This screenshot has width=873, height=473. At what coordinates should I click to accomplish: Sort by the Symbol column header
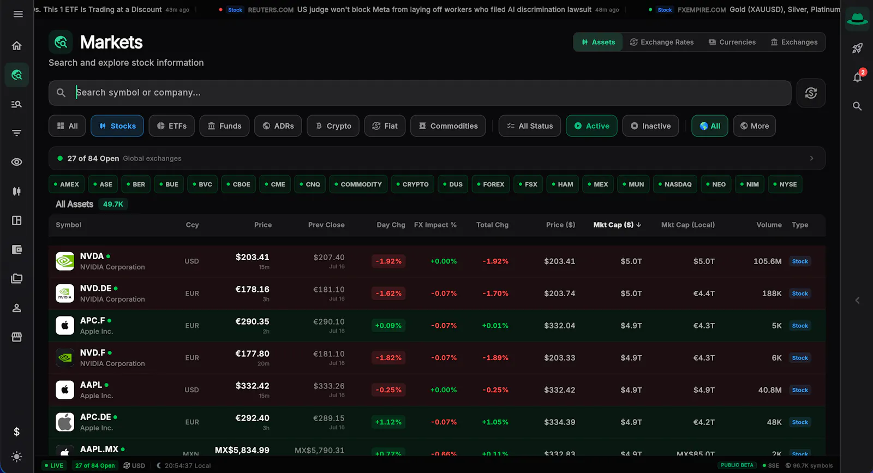click(x=68, y=225)
